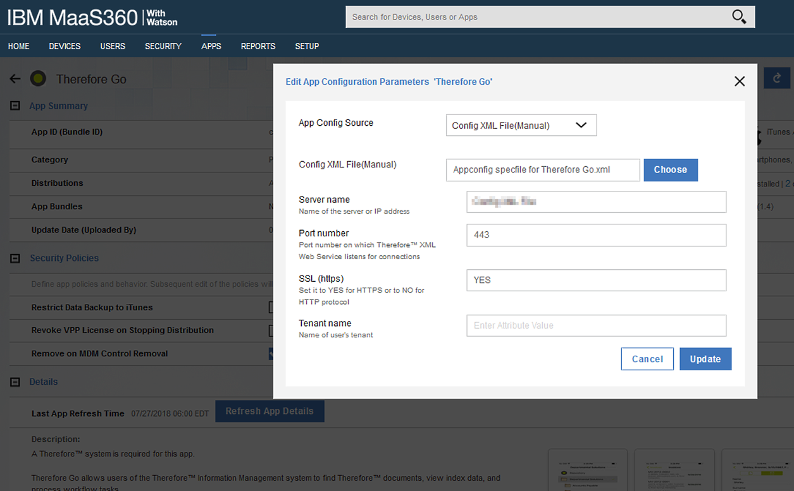The image size is (794, 491).
Task: Click the search magnifier icon
Action: 738,17
